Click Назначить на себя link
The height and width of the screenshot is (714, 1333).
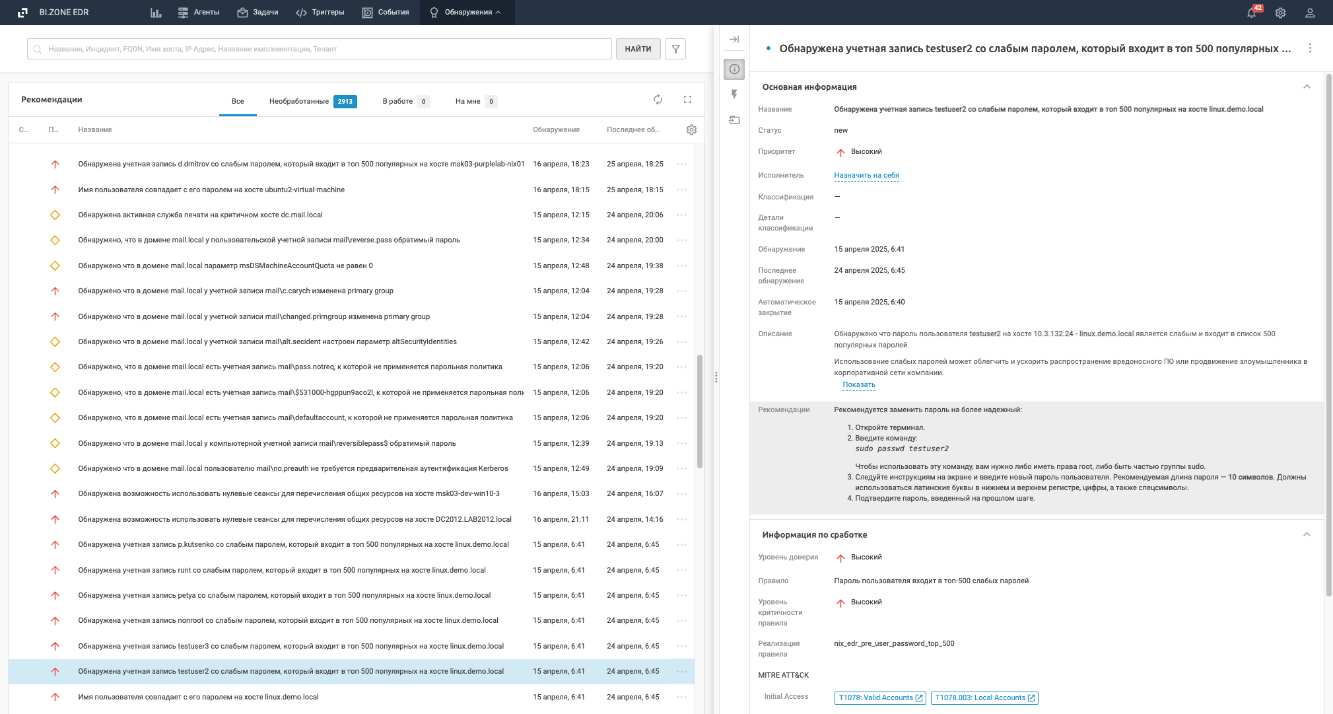tap(866, 175)
